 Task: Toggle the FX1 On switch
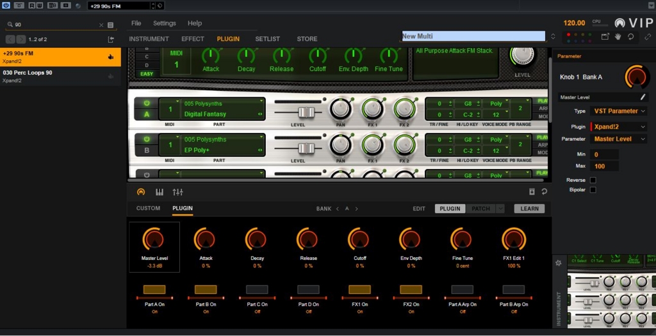pyautogui.click(x=360, y=290)
